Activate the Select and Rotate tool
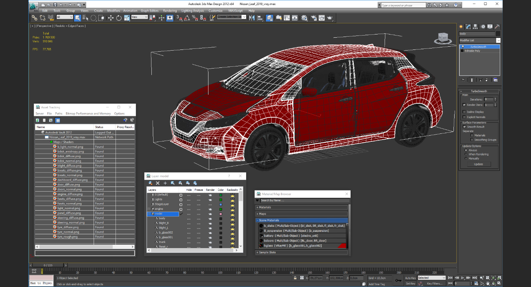 118,18
